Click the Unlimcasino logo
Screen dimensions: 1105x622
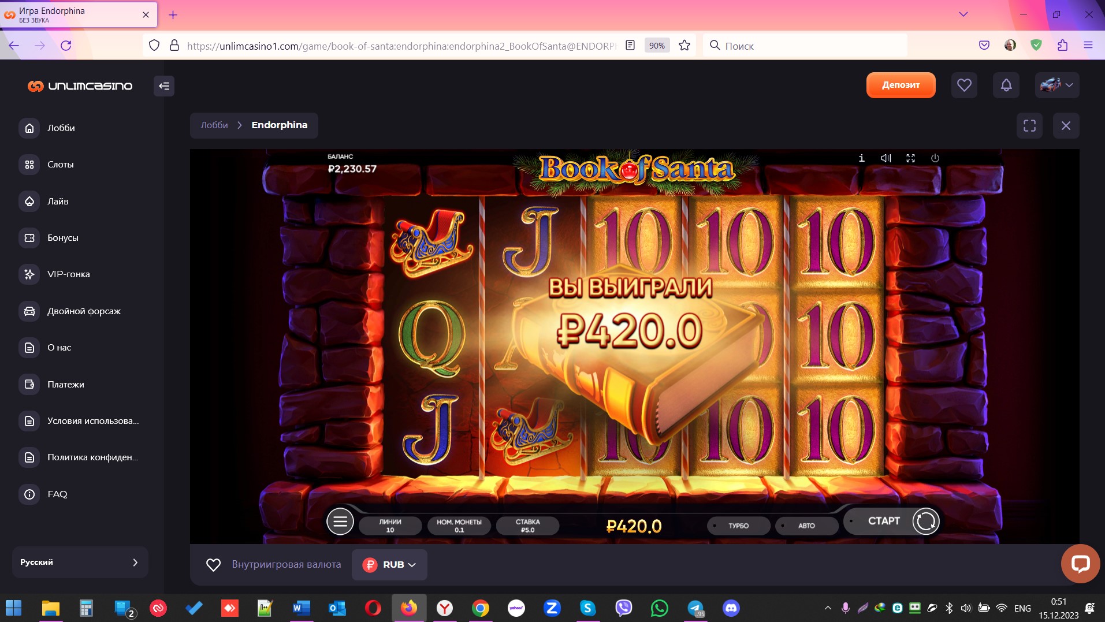click(80, 86)
